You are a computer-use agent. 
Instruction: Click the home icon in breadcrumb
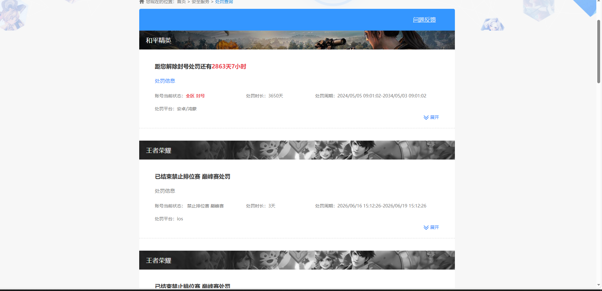tap(142, 2)
